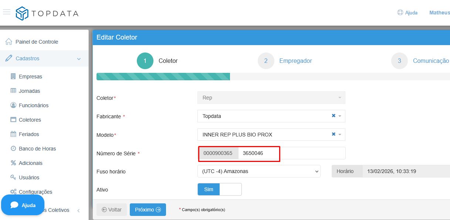
Task: Open the Ajuda link in header
Action: (407, 13)
